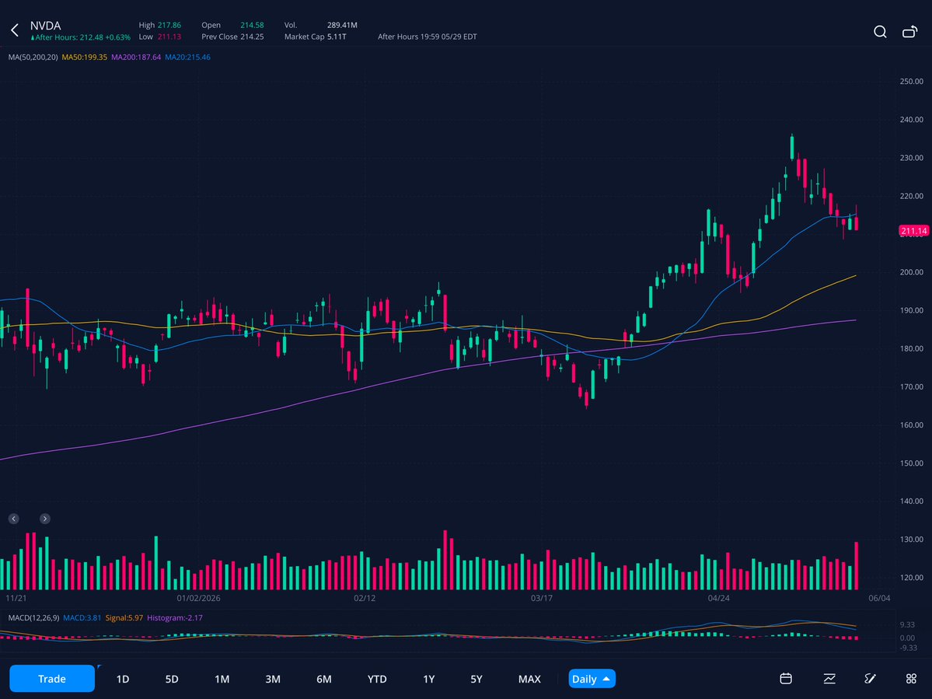The width and height of the screenshot is (932, 699).
Task: Click the MA200:187.64 legend value
Action: click(135, 57)
